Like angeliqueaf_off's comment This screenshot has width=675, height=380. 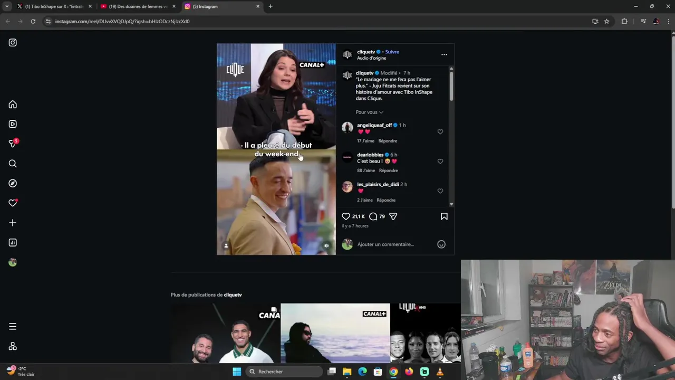coord(440,131)
